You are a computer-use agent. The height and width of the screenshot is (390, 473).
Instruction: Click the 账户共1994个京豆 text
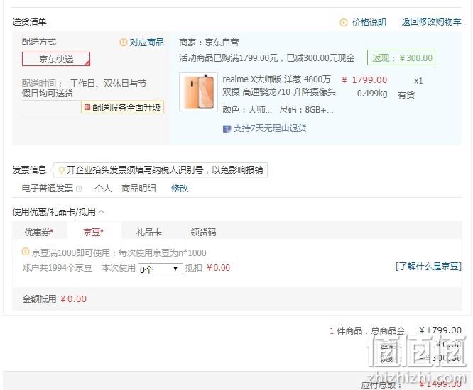tap(58, 268)
